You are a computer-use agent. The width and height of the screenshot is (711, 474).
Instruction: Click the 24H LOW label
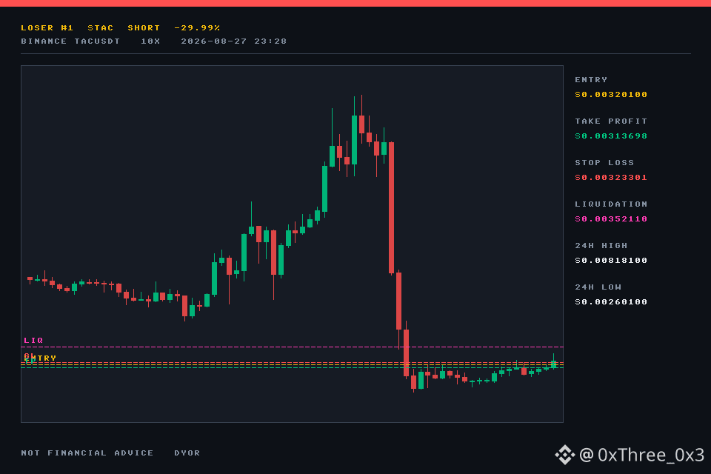pos(598,287)
